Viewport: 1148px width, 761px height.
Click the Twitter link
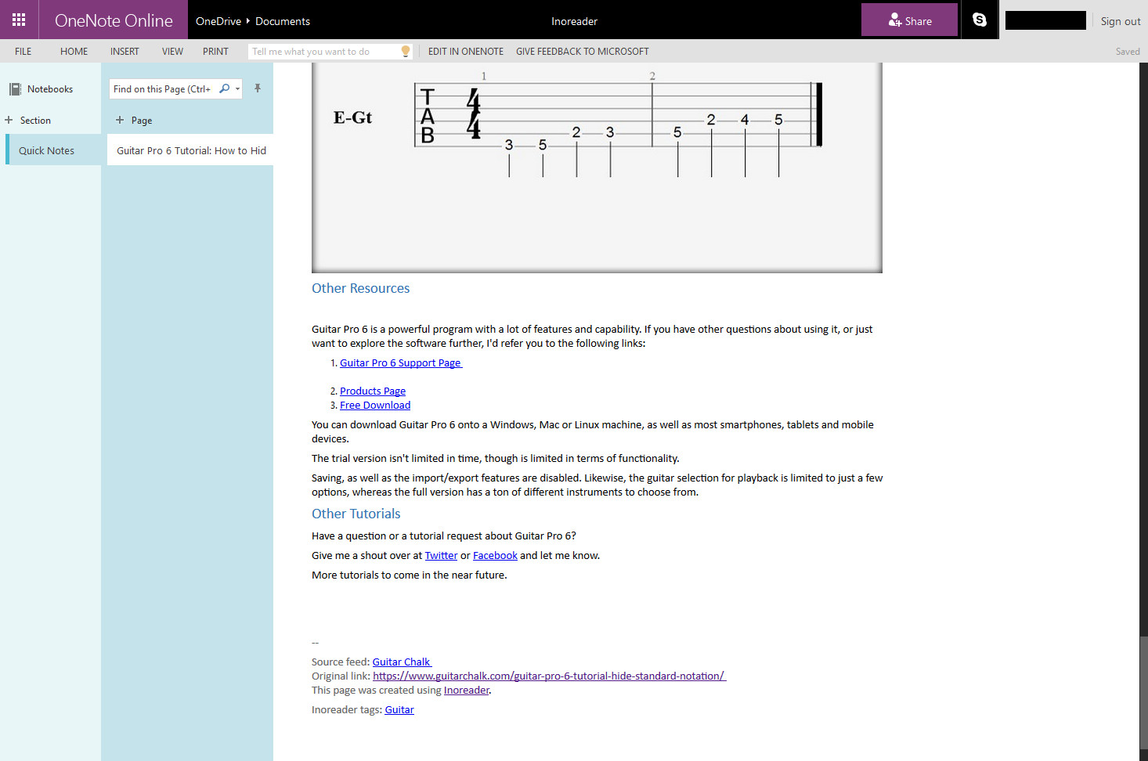pyautogui.click(x=441, y=555)
